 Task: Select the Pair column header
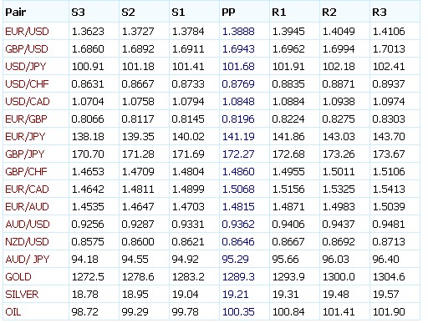pyautogui.click(x=16, y=12)
